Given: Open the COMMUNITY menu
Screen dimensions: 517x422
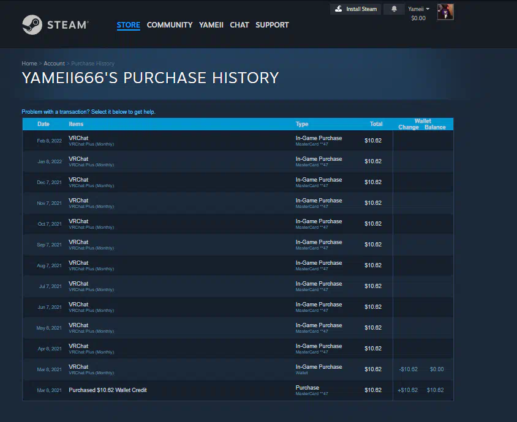Looking at the screenshot, I should [x=170, y=25].
